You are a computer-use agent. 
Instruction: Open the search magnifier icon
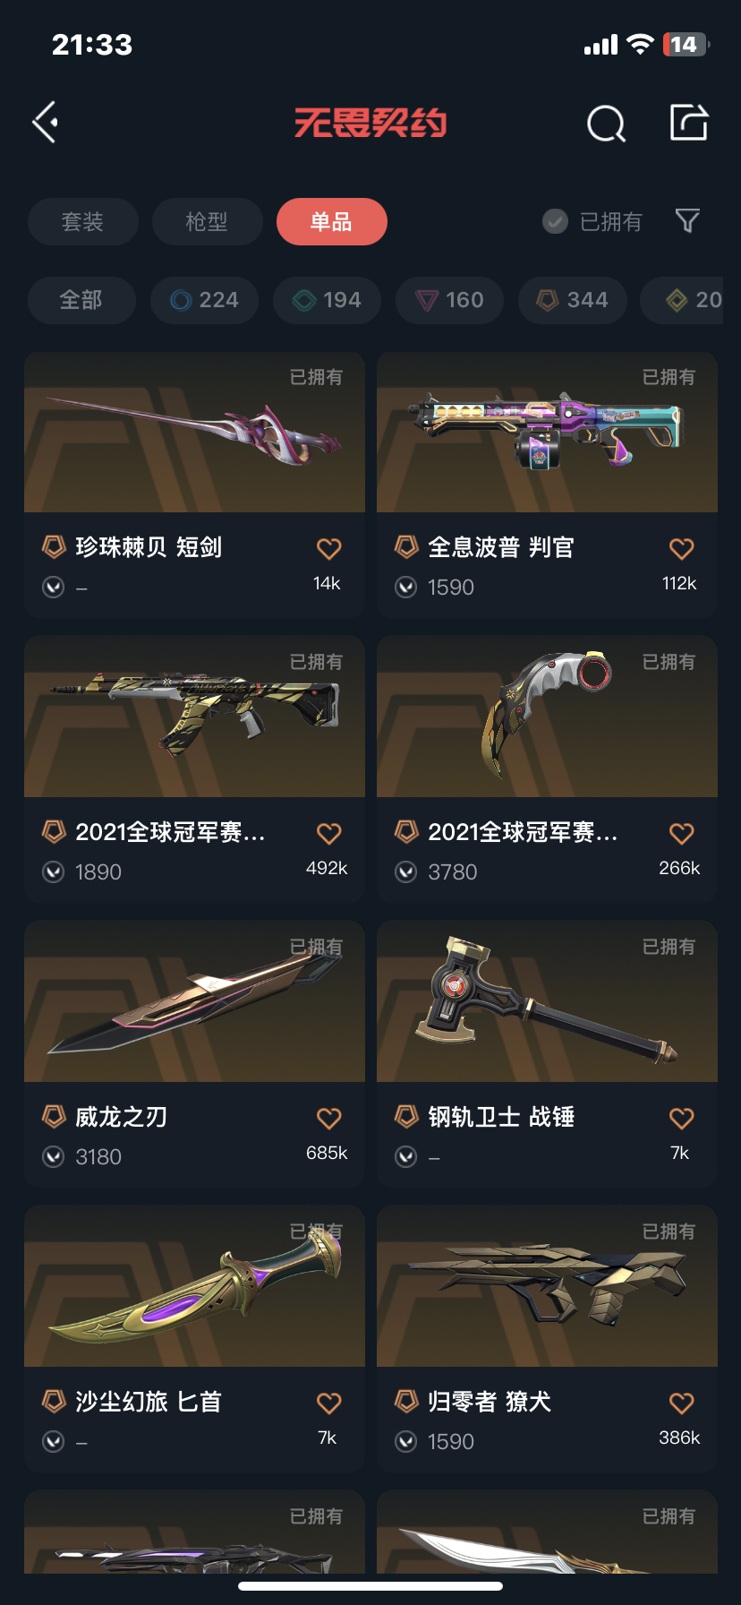606,124
